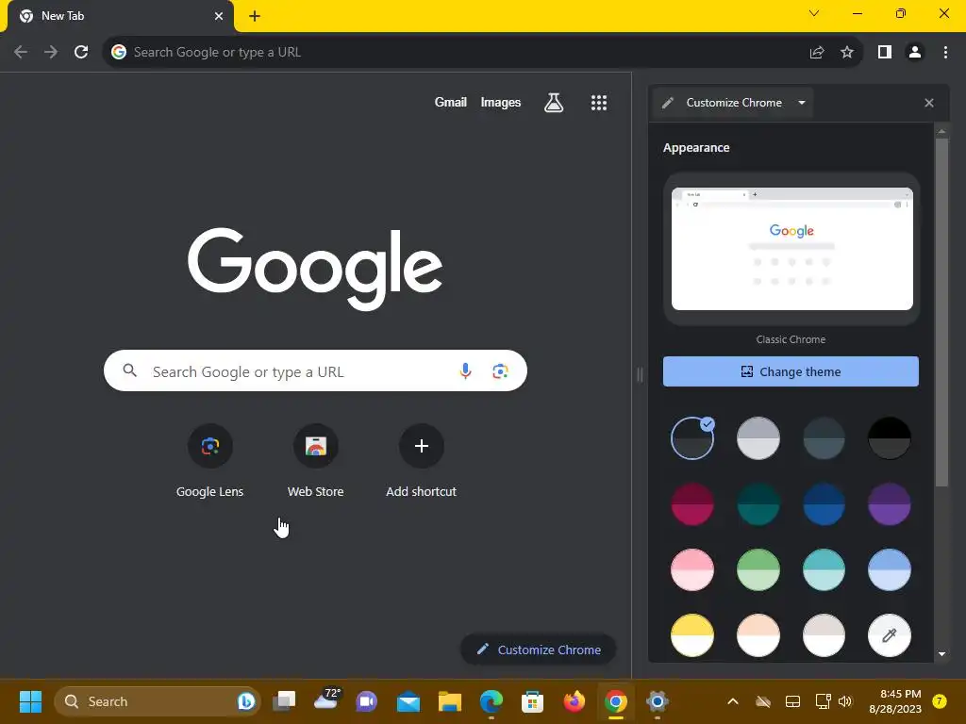
Task: Open a new tab with plus button
Action: pos(255,16)
